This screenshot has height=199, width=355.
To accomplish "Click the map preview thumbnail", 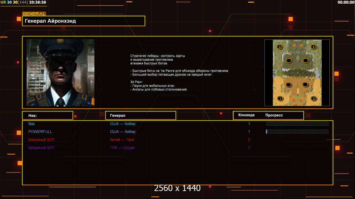I will (x=297, y=73).
